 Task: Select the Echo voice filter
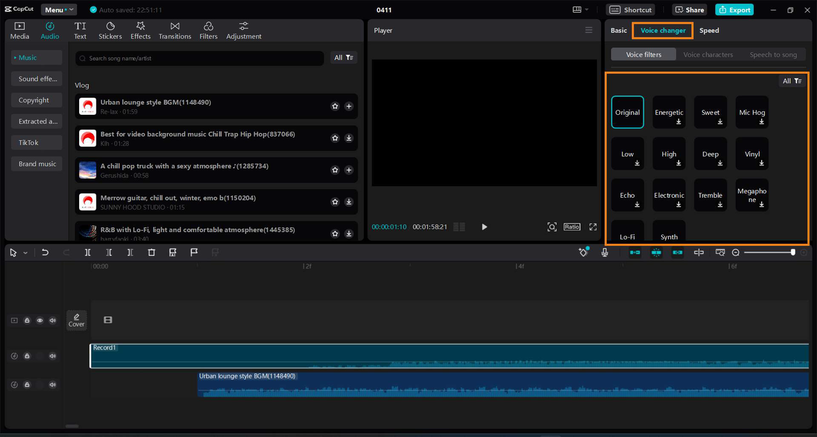pyautogui.click(x=627, y=195)
